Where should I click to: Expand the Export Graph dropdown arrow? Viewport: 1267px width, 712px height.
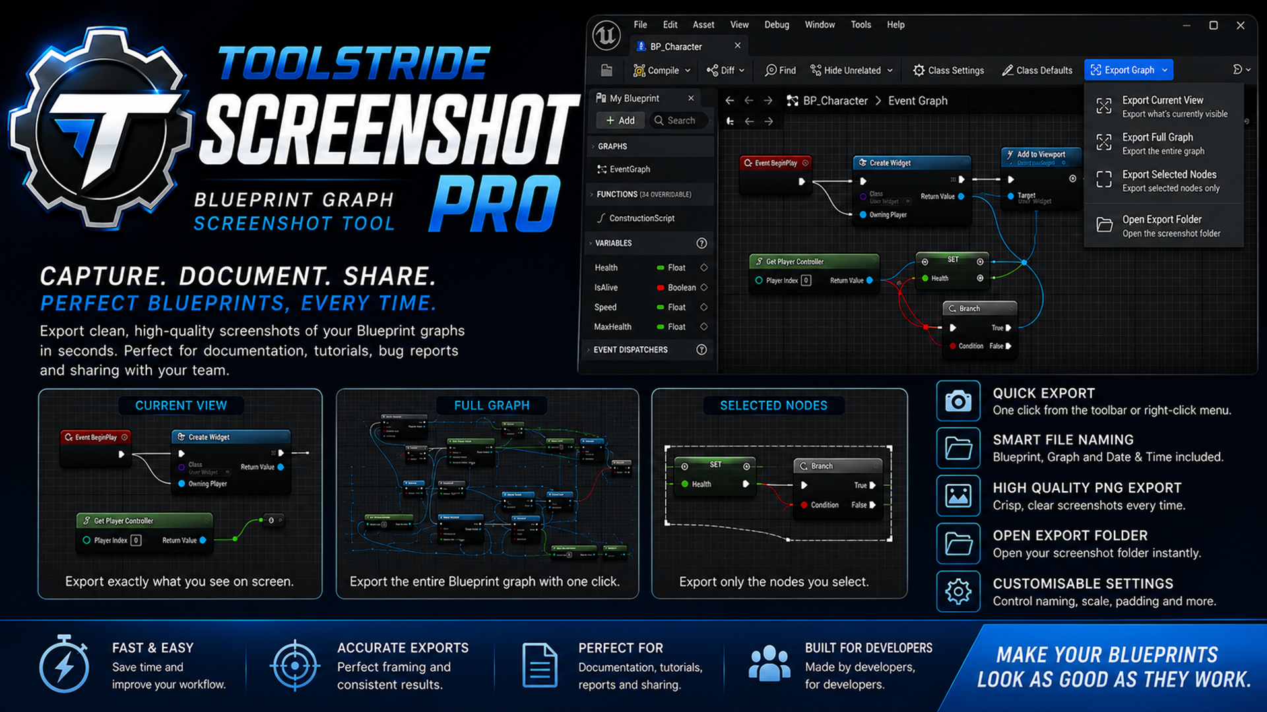[1165, 70]
